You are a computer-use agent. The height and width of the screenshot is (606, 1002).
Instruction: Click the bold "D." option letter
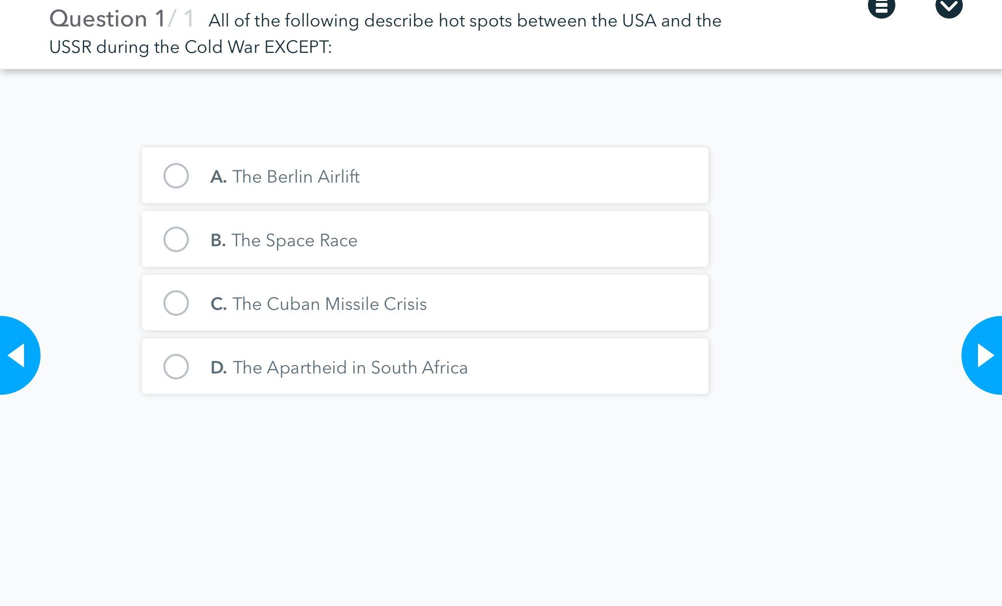tap(218, 368)
